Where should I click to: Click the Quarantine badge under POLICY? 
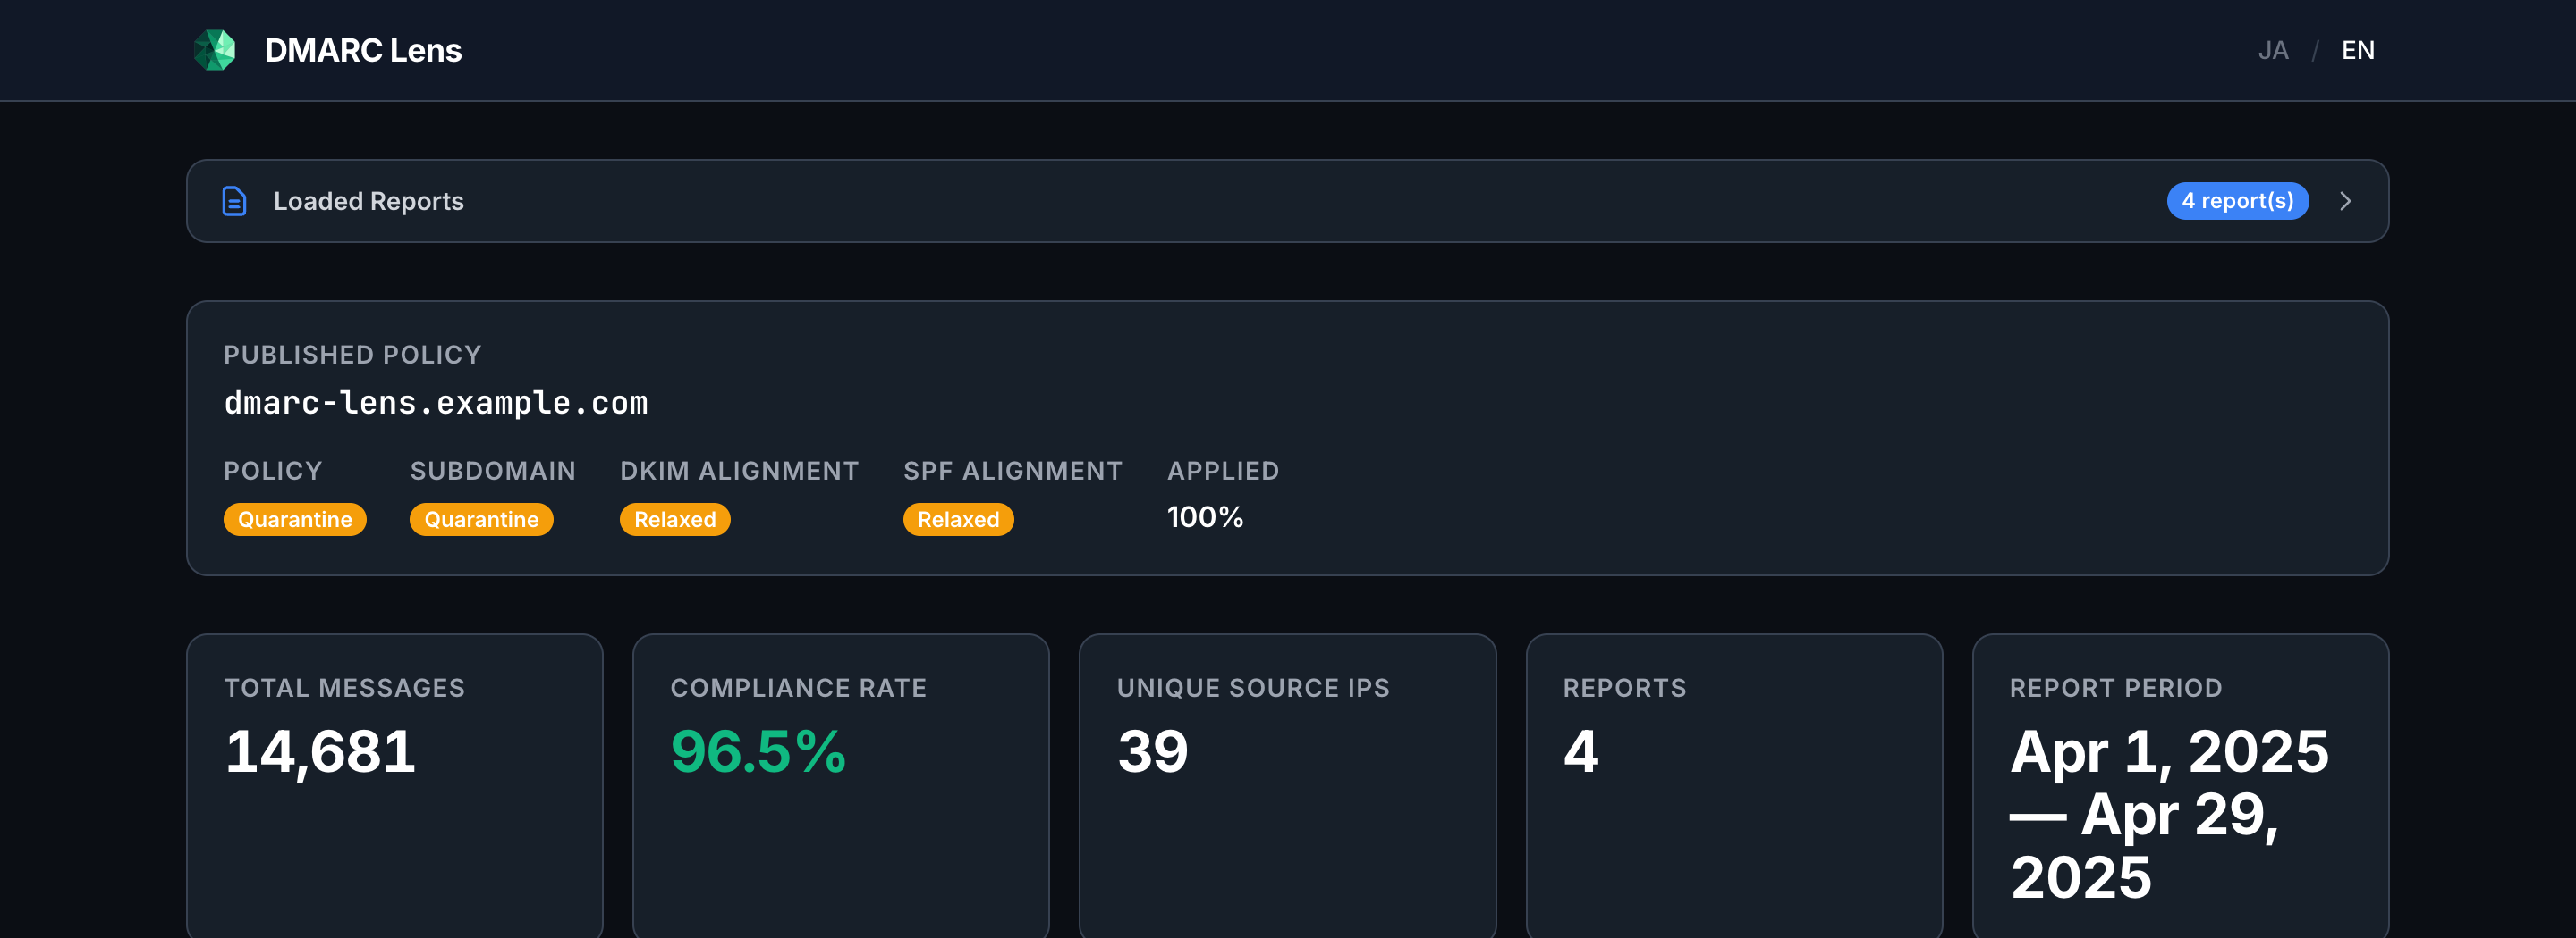(295, 519)
